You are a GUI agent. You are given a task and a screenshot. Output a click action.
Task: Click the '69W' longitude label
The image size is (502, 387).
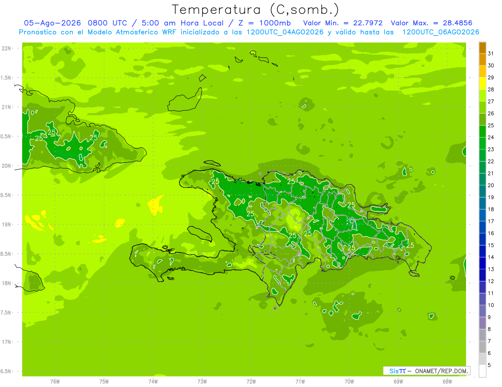[x=398, y=382]
